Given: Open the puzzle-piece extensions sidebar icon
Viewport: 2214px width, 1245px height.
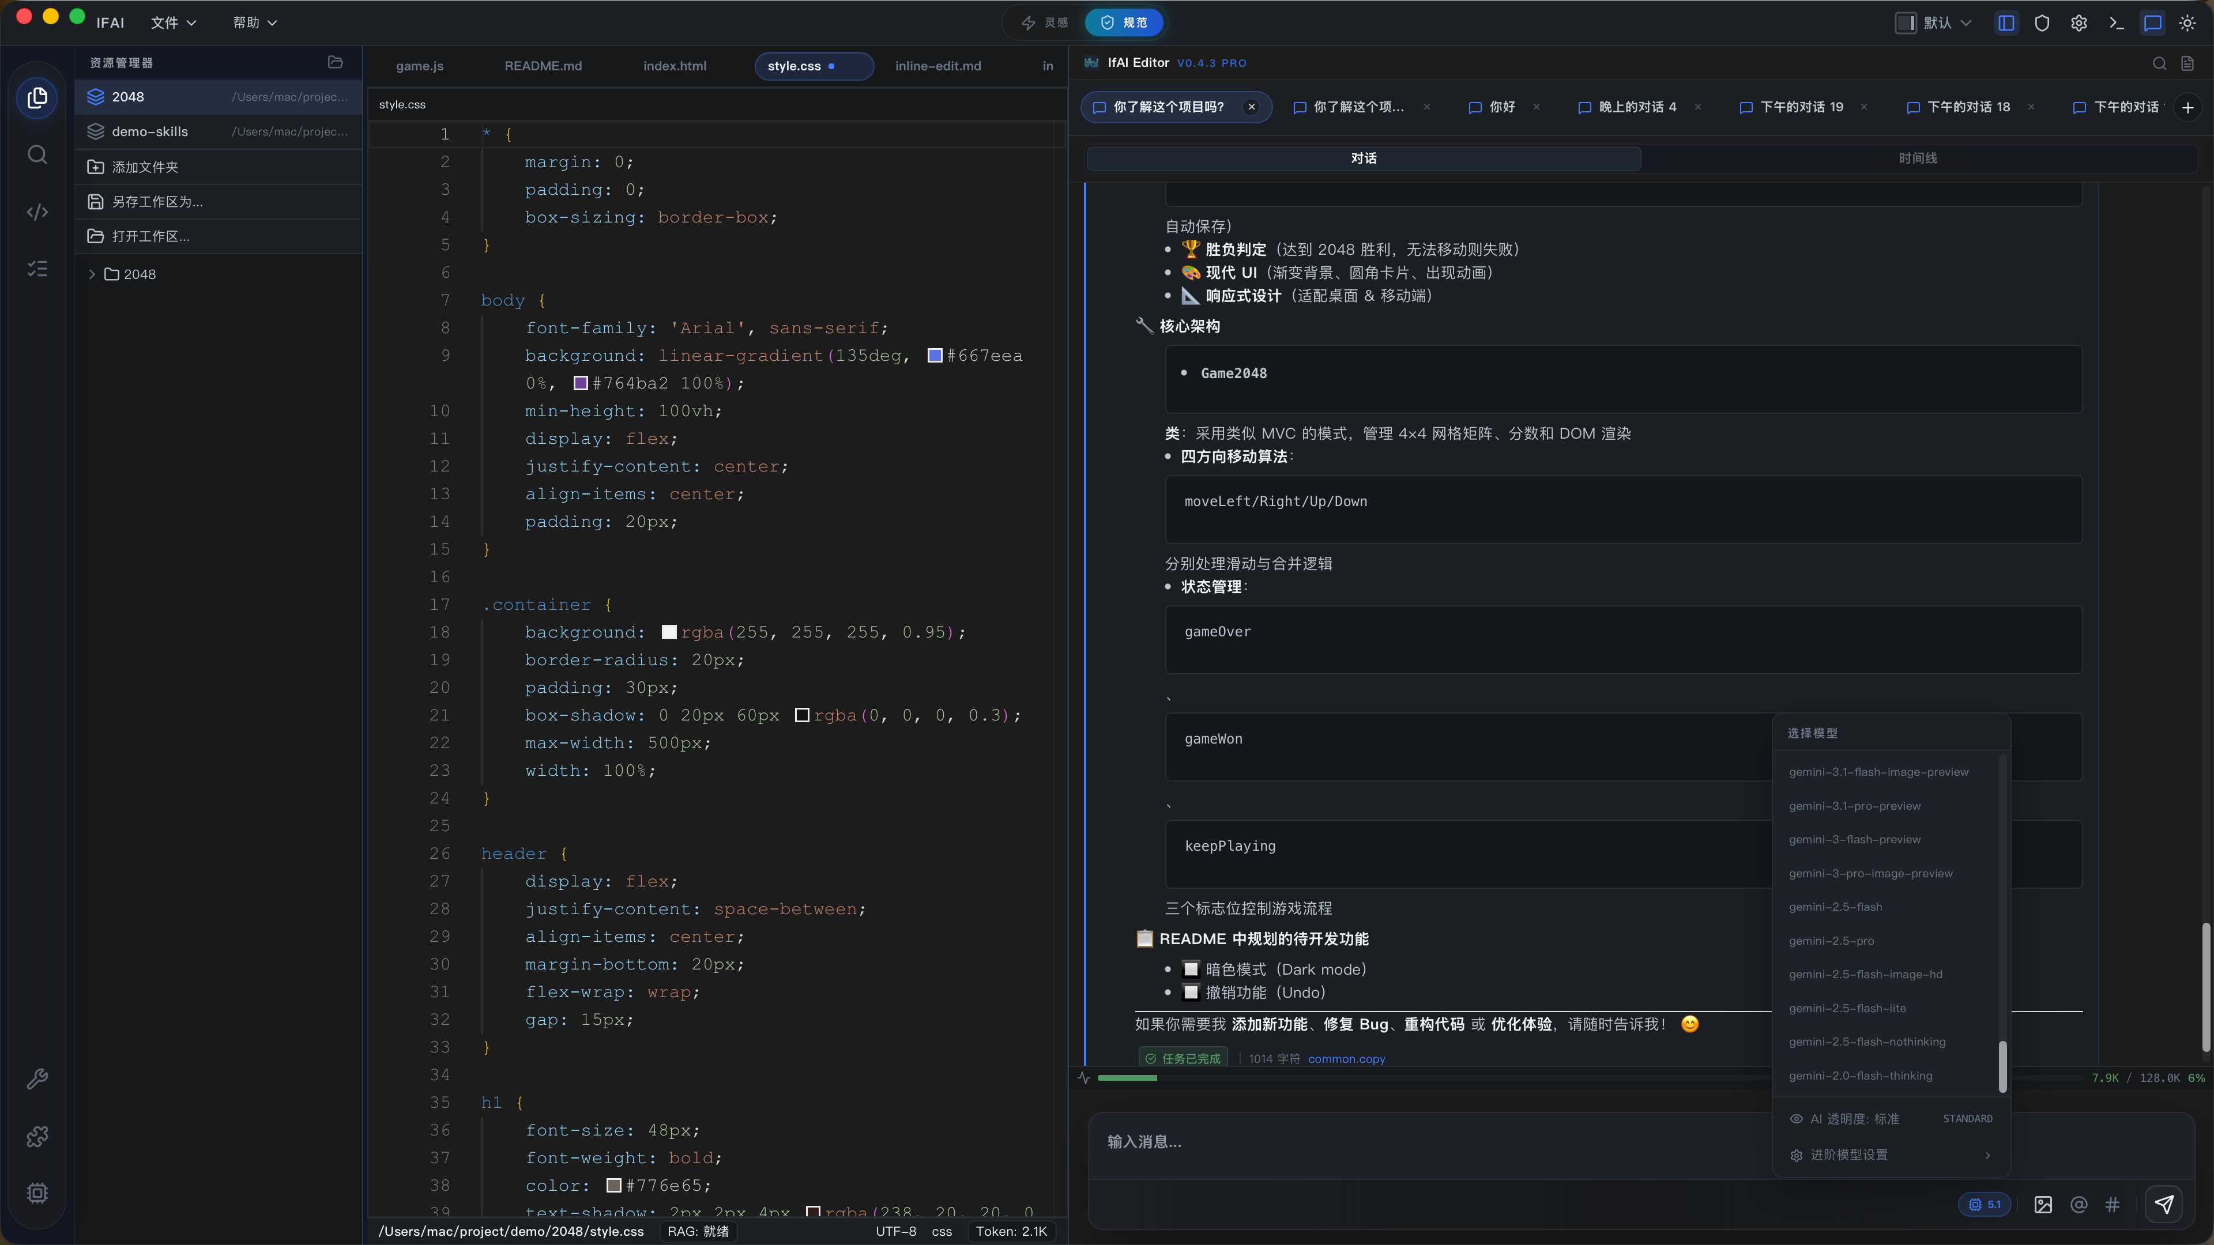Looking at the screenshot, I should (x=37, y=1136).
